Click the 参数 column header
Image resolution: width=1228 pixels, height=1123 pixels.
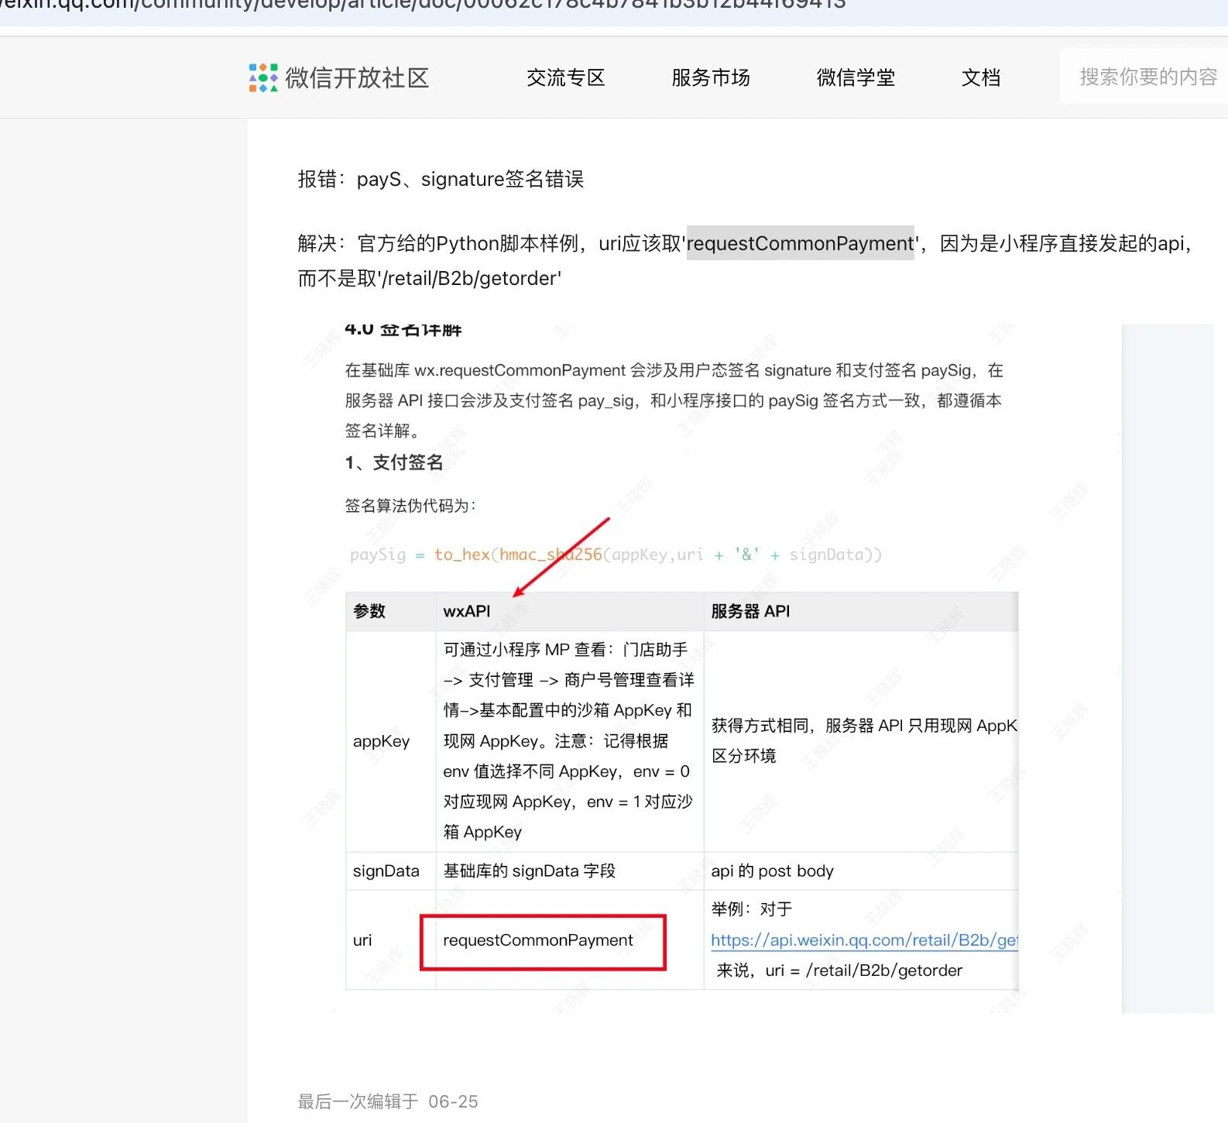pyautogui.click(x=391, y=611)
